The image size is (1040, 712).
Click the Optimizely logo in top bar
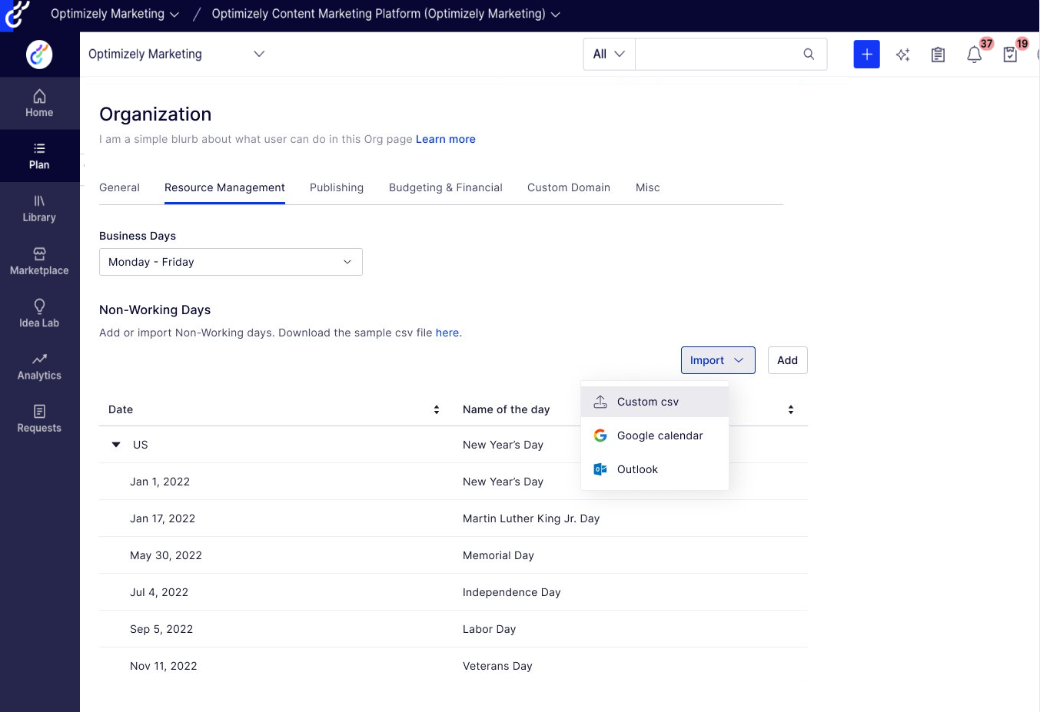click(17, 14)
